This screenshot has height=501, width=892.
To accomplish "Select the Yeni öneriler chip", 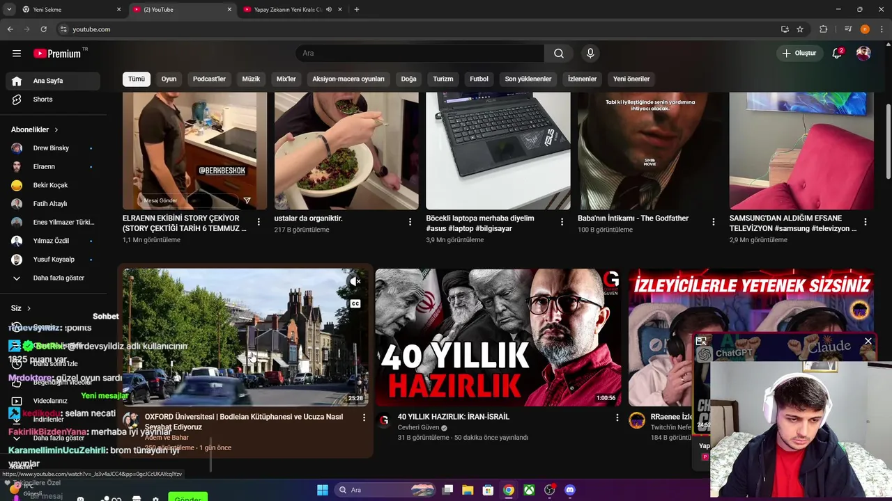I will [631, 79].
